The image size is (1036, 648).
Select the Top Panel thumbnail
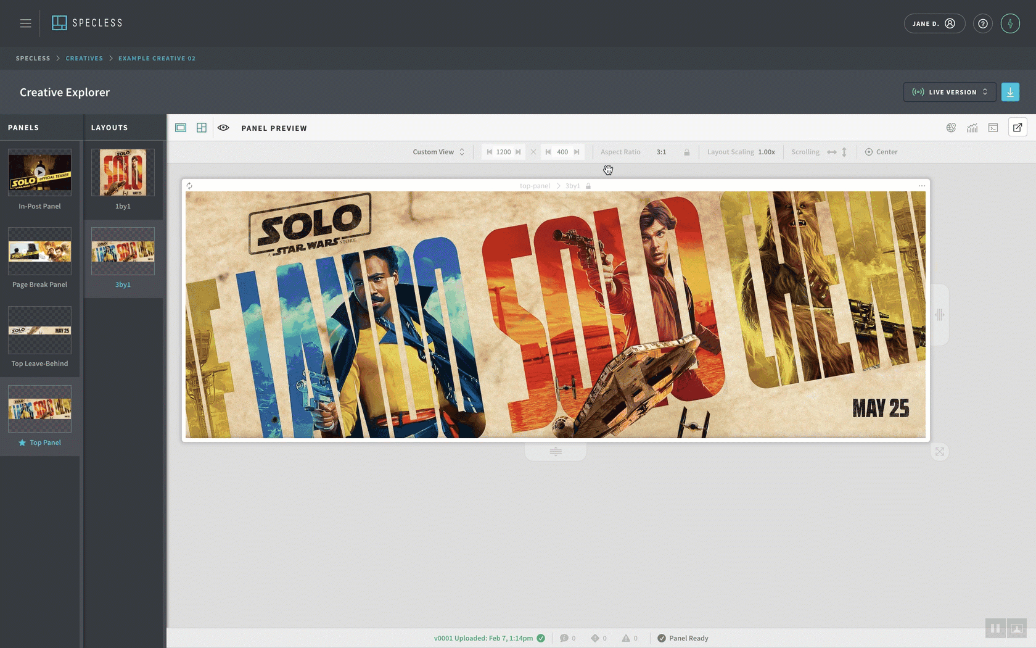39,409
